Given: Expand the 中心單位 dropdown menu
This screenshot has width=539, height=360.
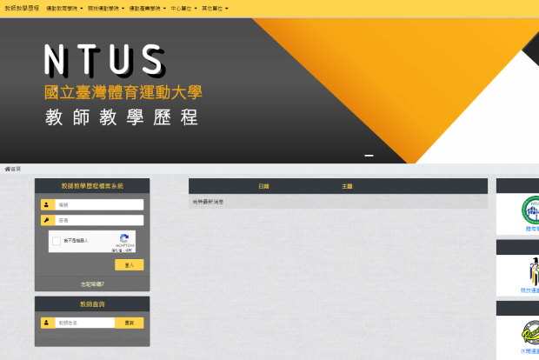Looking at the screenshot, I should coord(184,8).
